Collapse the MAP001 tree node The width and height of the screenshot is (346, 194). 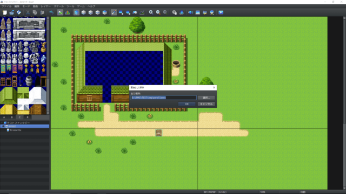(3, 127)
